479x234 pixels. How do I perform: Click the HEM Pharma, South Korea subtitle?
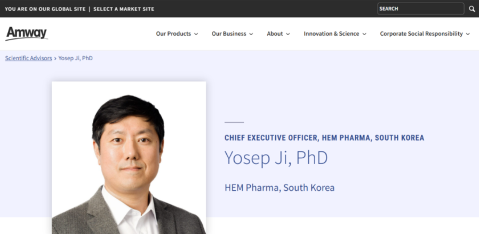[280, 188]
